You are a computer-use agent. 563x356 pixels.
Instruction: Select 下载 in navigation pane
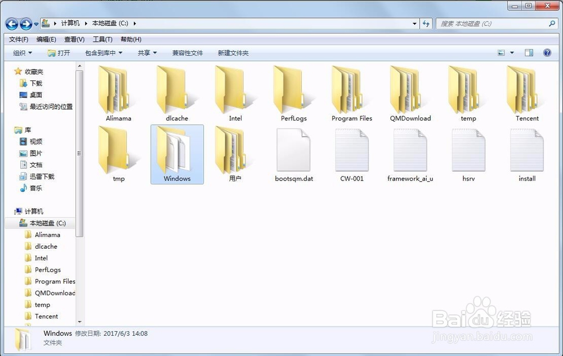coord(36,83)
